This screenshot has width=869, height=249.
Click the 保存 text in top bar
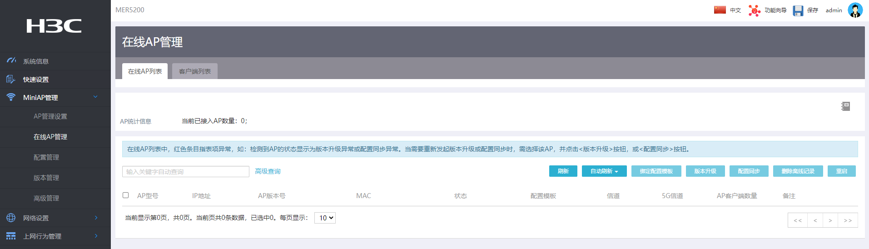point(813,10)
